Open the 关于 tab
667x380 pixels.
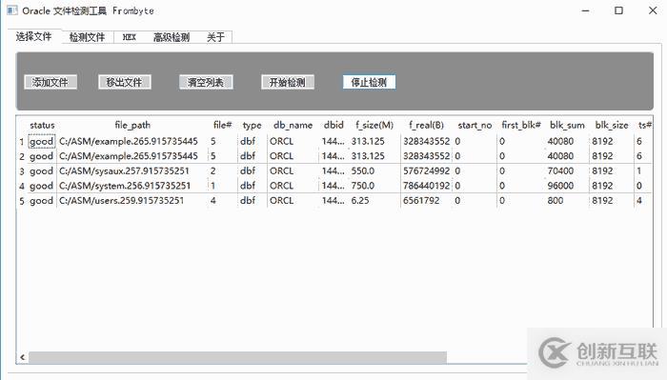215,37
